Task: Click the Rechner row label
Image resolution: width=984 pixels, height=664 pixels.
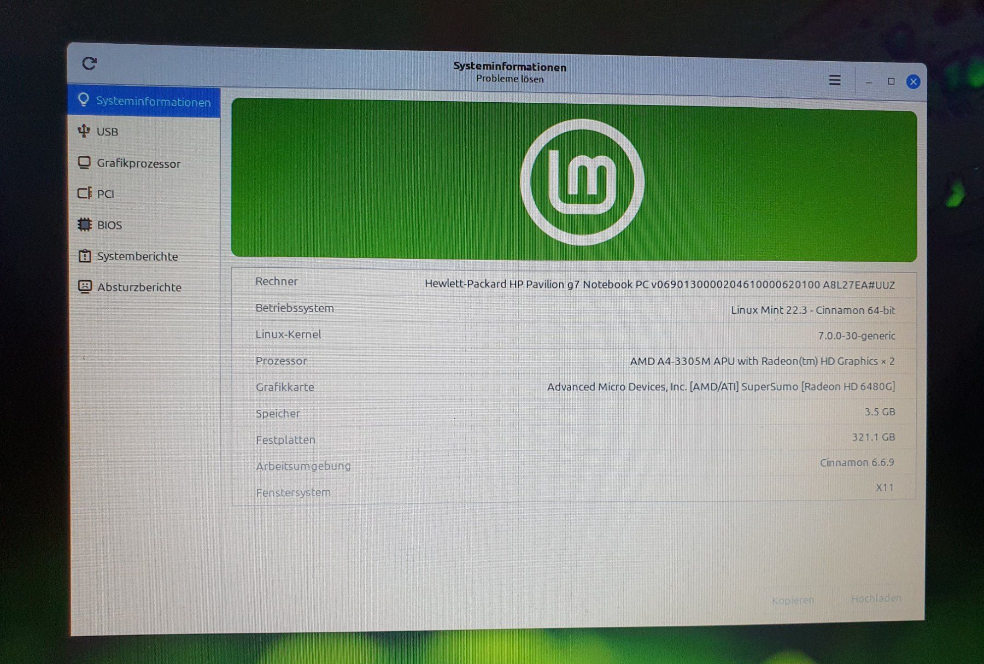Action: click(277, 281)
